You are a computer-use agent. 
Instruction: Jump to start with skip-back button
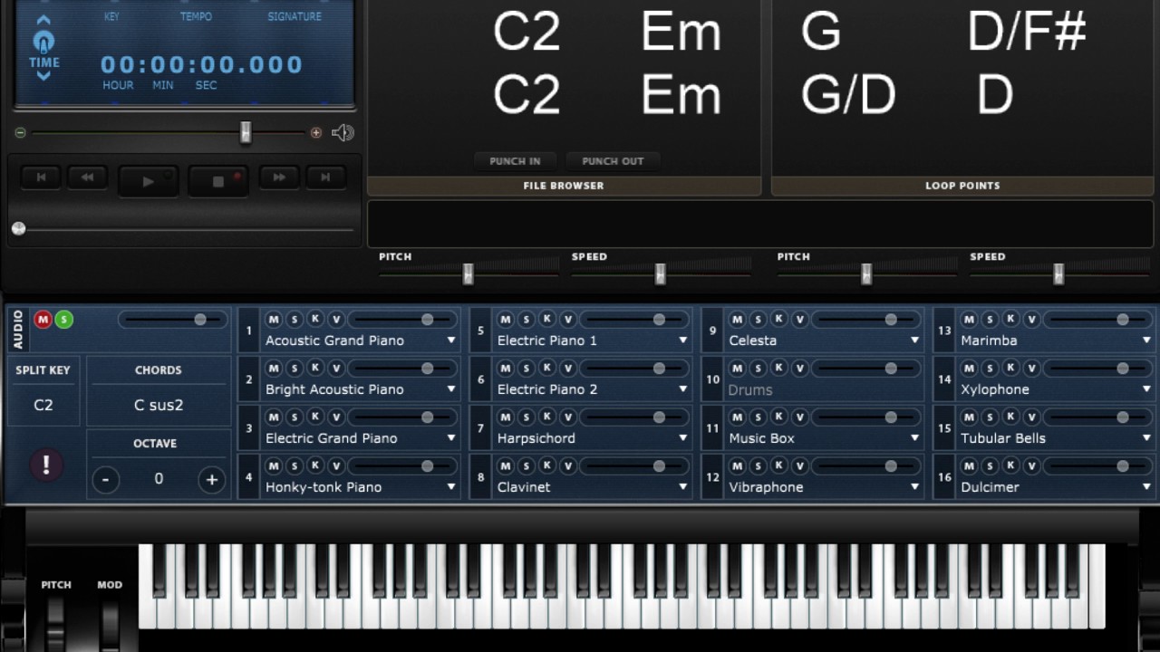click(x=41, y=177)
